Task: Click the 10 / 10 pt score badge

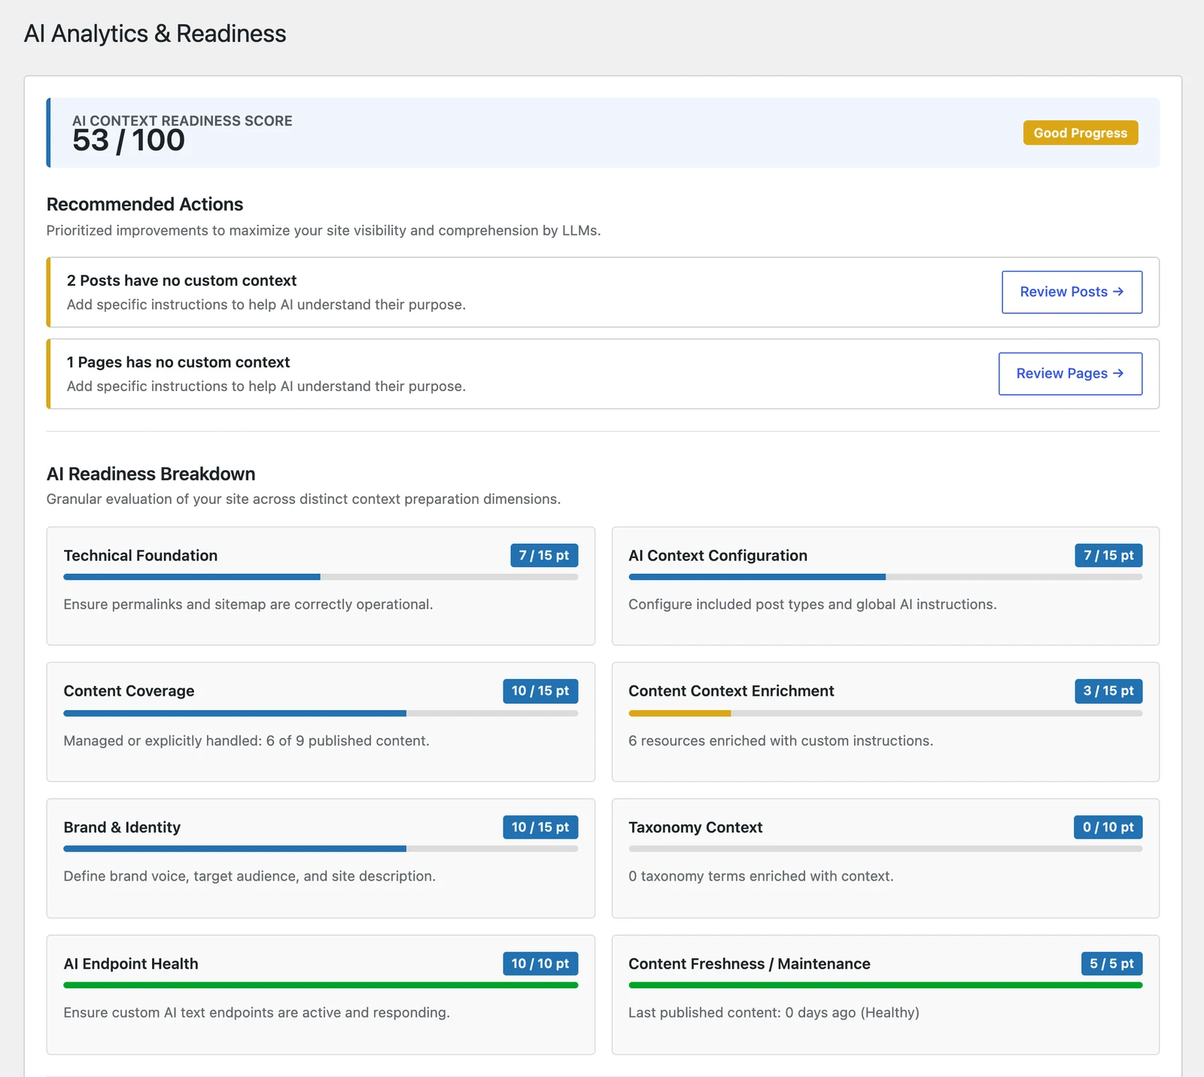Action: point(540,963)
